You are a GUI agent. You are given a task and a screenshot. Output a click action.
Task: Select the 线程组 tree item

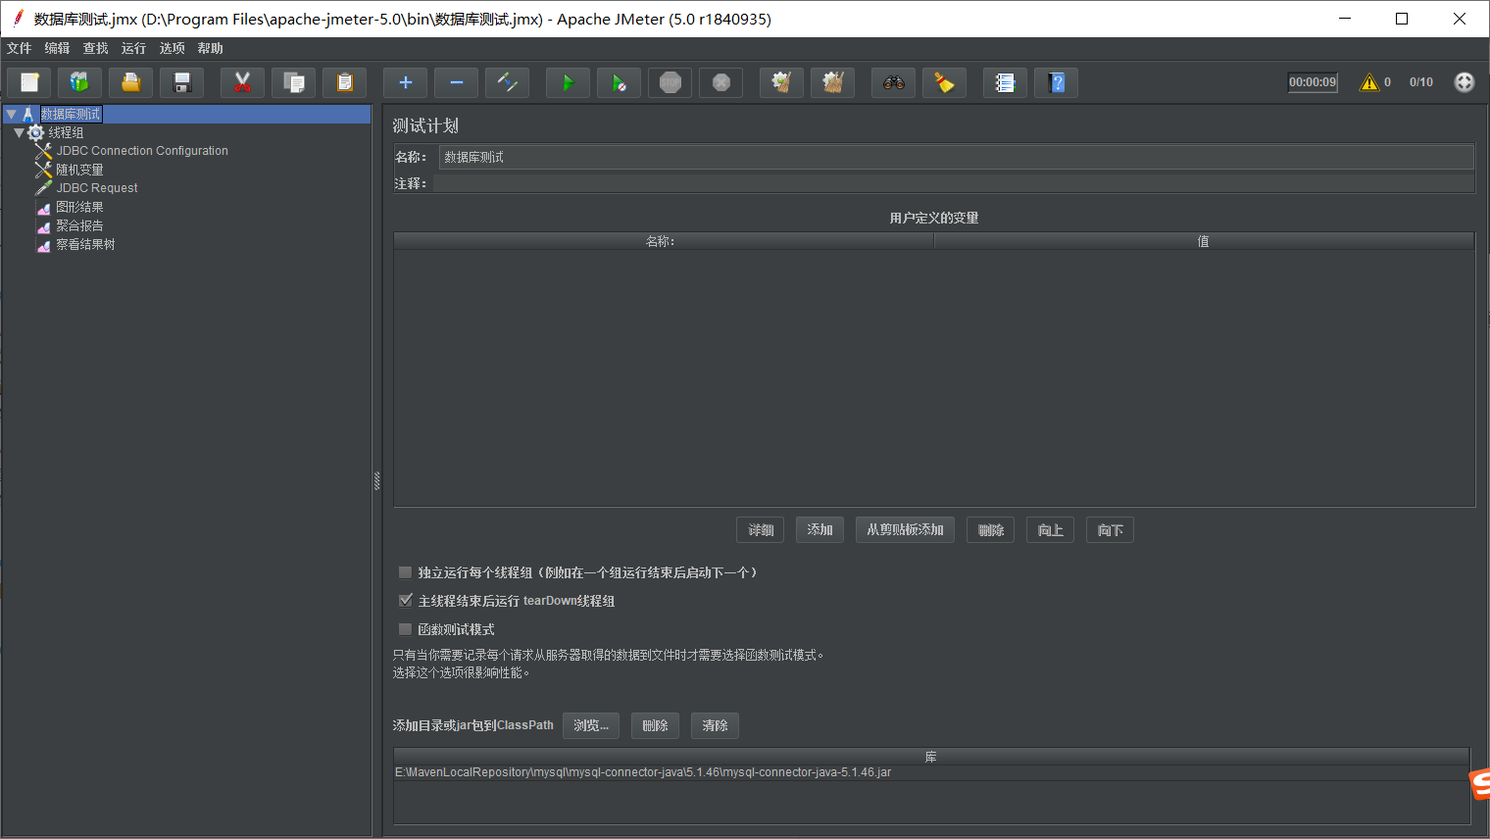[66, 133]
